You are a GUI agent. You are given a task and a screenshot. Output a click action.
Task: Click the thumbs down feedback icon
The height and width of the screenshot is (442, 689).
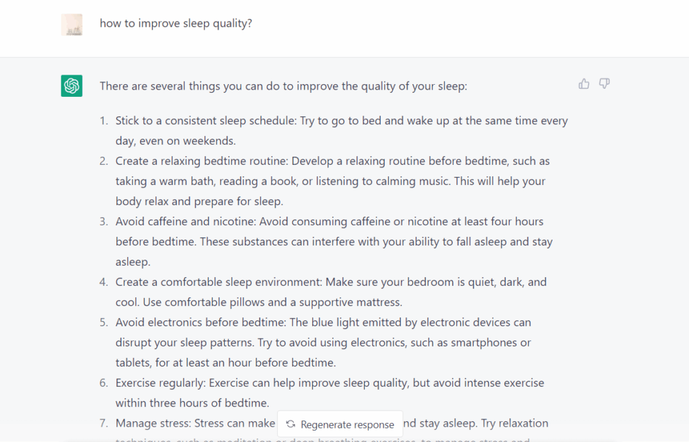(604, 84)
